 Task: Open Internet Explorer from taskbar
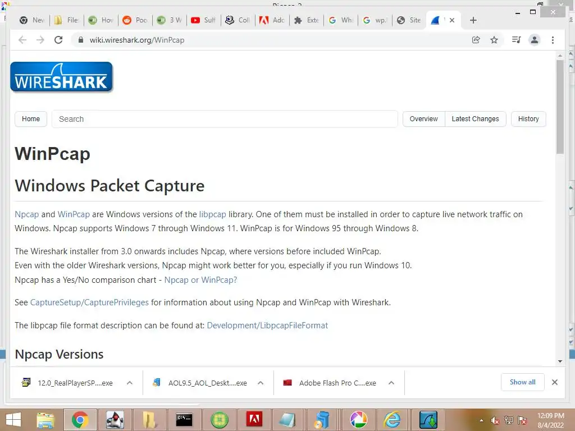[x=392, y=420]
